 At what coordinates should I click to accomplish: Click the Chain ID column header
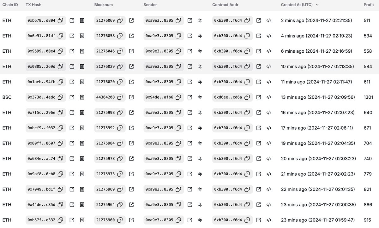click(x=10, y=5)
